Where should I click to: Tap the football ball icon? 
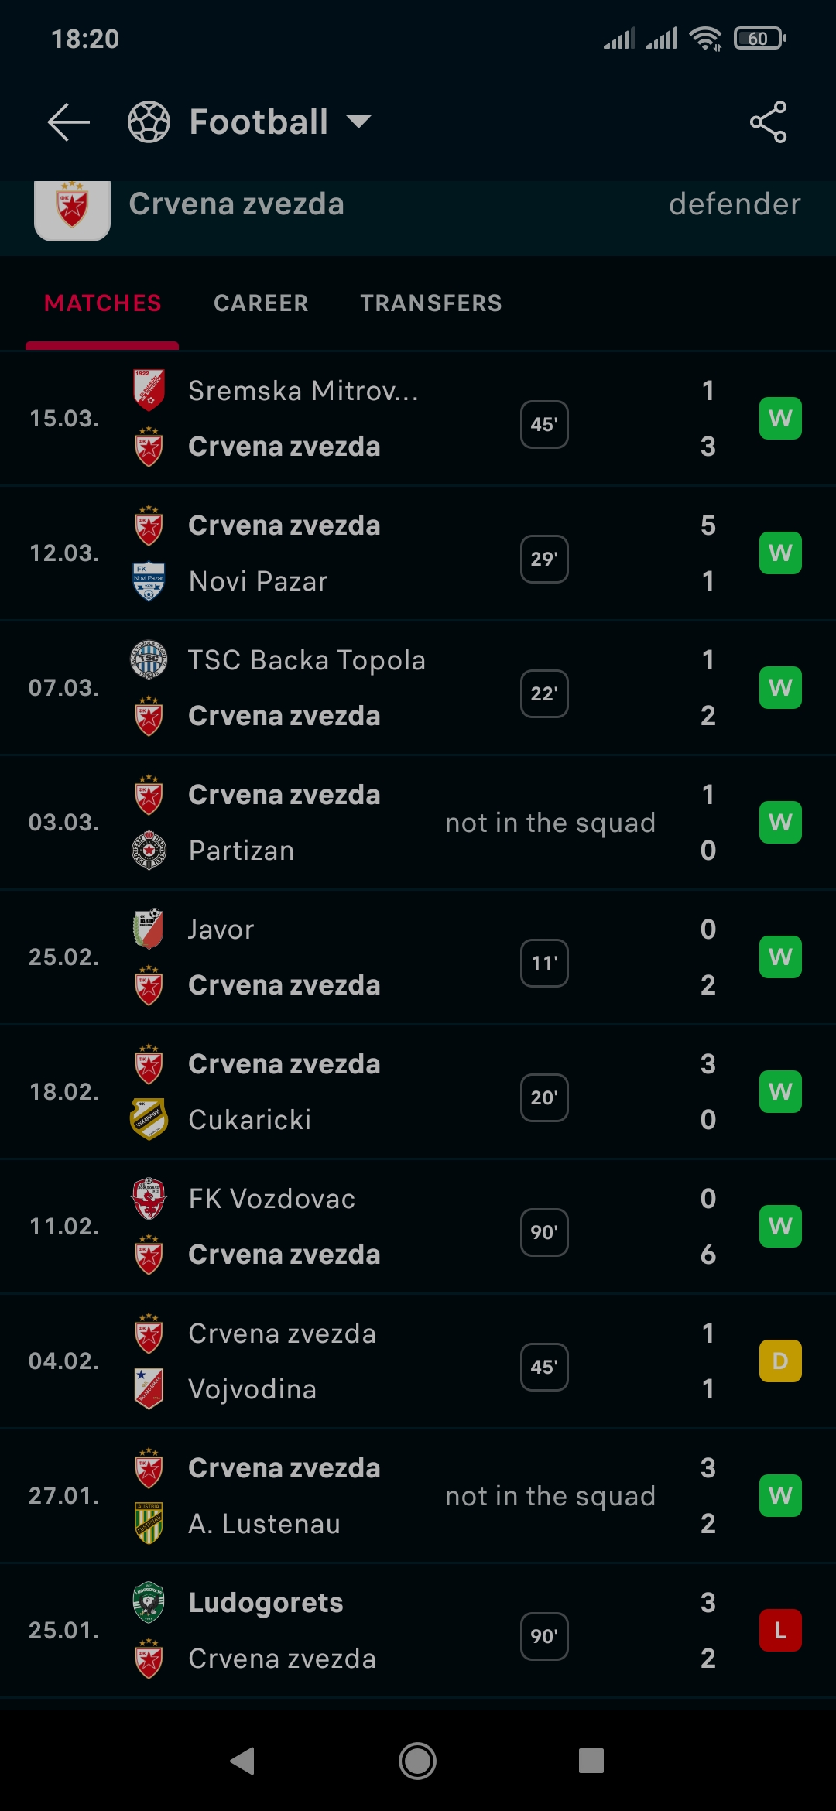pos(149,122)
